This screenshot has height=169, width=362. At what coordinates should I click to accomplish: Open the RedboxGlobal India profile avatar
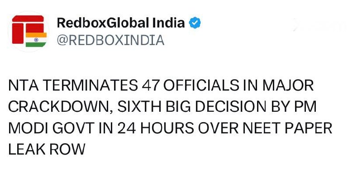coord(29,31)
